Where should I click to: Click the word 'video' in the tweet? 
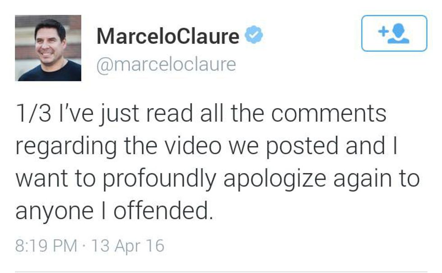click(193, 146)
